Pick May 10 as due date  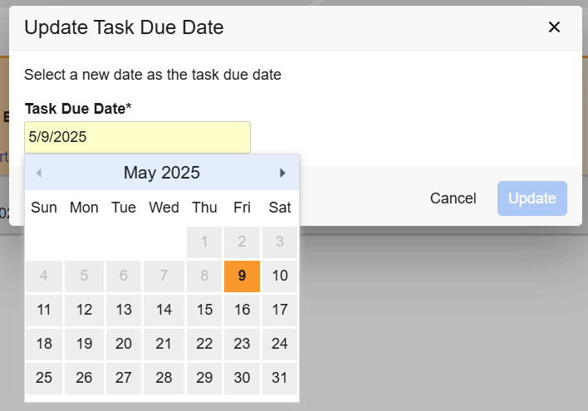tap(280, 276)
